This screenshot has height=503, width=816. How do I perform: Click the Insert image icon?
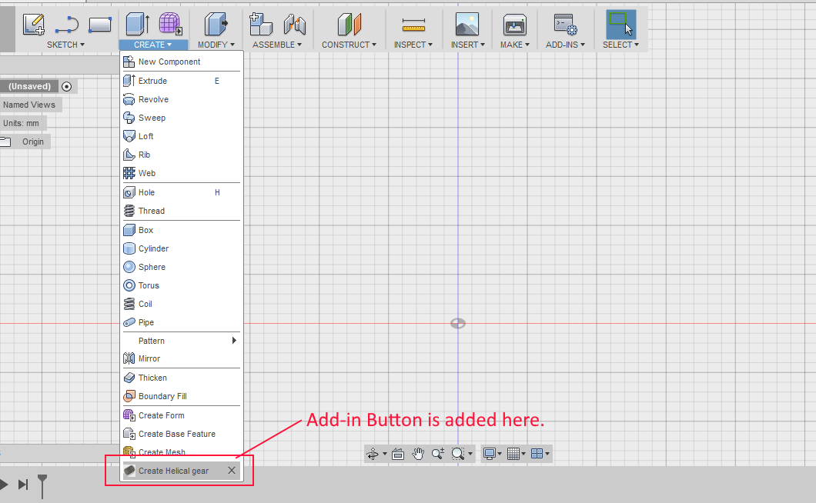(467, 25)
